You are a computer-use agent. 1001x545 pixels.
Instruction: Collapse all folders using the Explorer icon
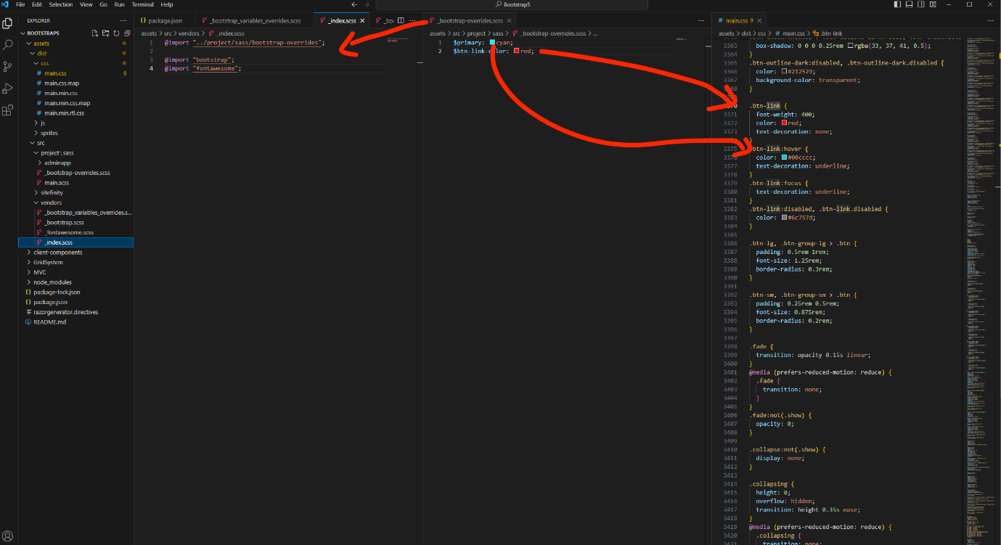tap(126, 33)
